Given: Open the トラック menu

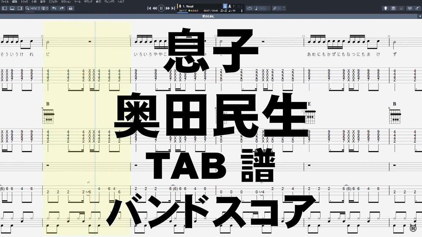Looking at the screenshot, I should [25, 2].
